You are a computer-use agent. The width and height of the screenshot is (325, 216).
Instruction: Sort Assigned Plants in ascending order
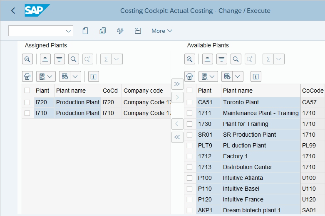(45, 59)
